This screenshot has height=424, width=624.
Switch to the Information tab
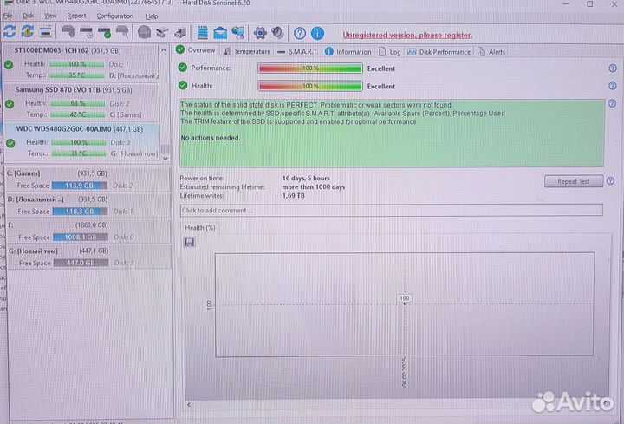click(348, 52)
